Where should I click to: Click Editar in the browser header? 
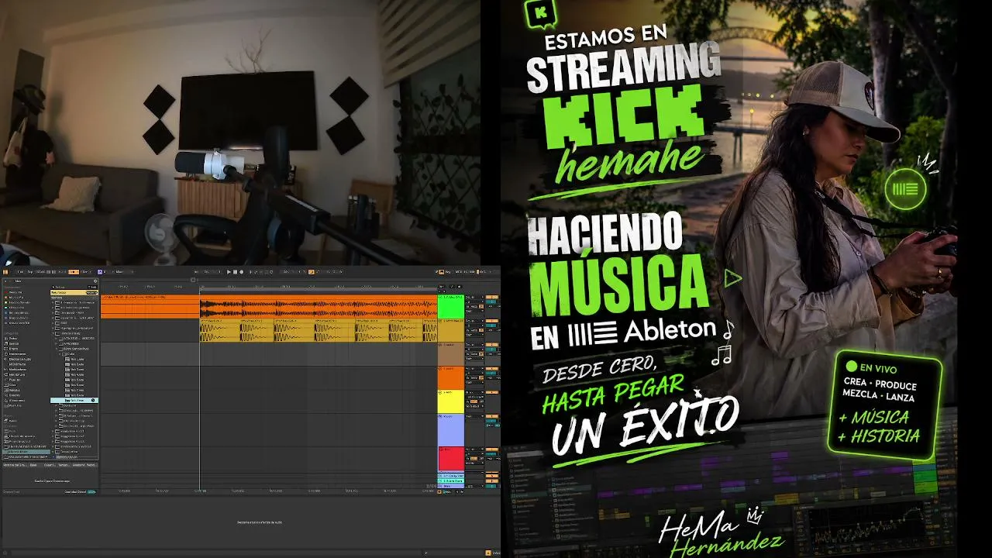pyautogui.click(x=92, y=287)
